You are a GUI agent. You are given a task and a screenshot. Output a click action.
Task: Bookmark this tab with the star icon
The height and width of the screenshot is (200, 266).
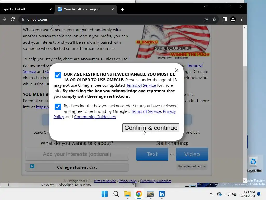[x=214, y=19]
